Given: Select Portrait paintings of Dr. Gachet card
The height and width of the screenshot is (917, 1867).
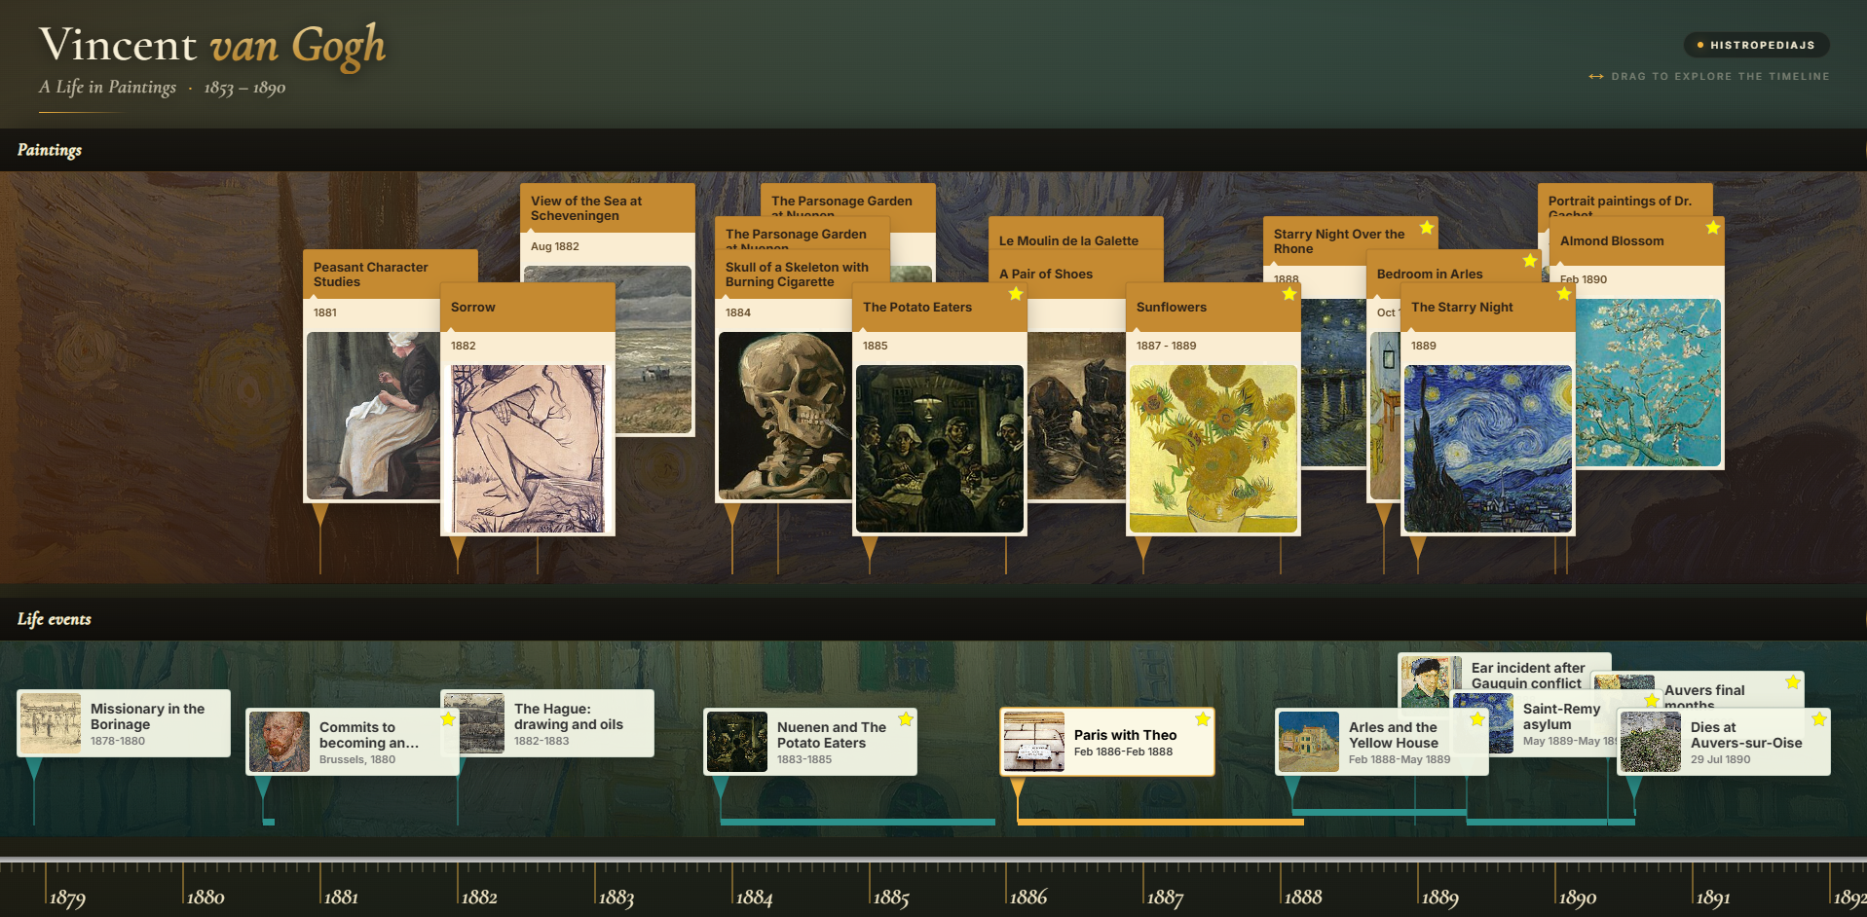Looking at the screenshot, I should (x=1624, y=199).
